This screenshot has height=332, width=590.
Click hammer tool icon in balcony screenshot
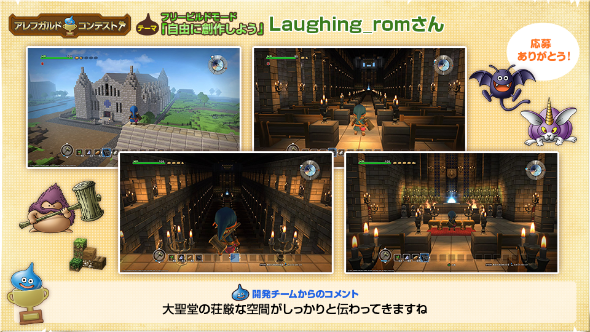[x=159, y=256]
